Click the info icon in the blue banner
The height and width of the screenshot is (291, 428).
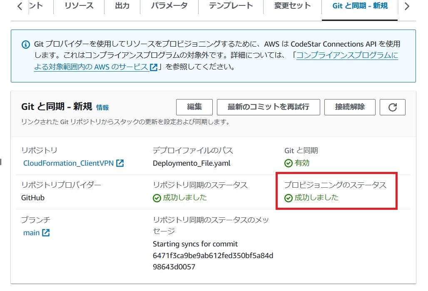[x=26, y=44]
